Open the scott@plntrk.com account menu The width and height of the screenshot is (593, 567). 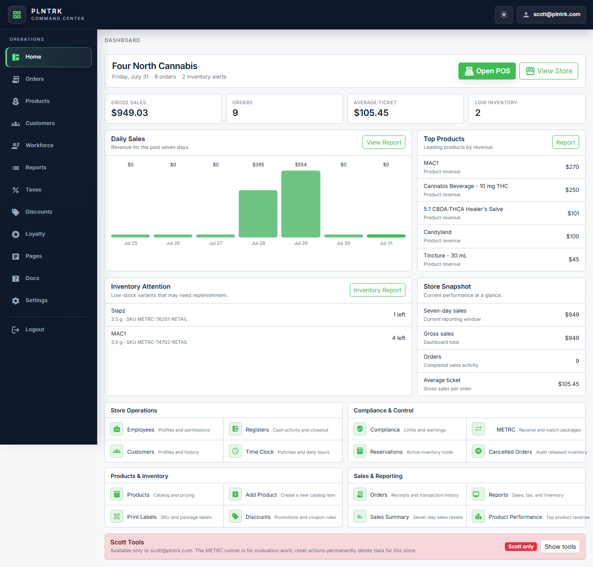point(551,15)
